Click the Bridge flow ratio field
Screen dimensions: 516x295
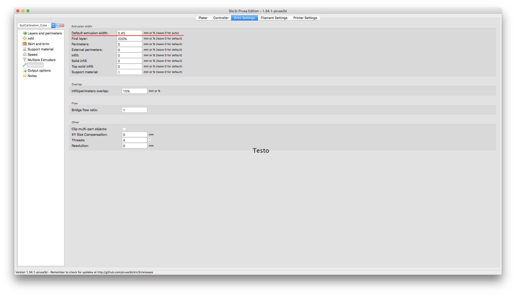(134, 110)
